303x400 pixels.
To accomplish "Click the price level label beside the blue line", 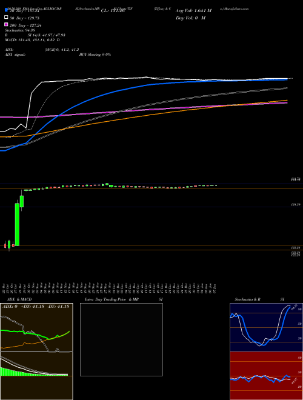I will coord(296,204).
